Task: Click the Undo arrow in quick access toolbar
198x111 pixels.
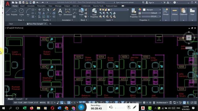Action: 37,2
